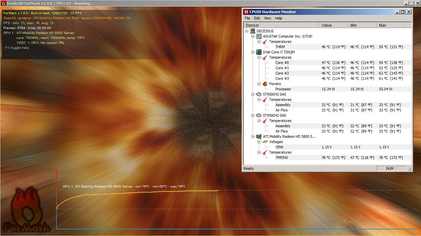
Task: Click the GPU temperature graph label with cur:79°C
Action: [x=124, y=187]
